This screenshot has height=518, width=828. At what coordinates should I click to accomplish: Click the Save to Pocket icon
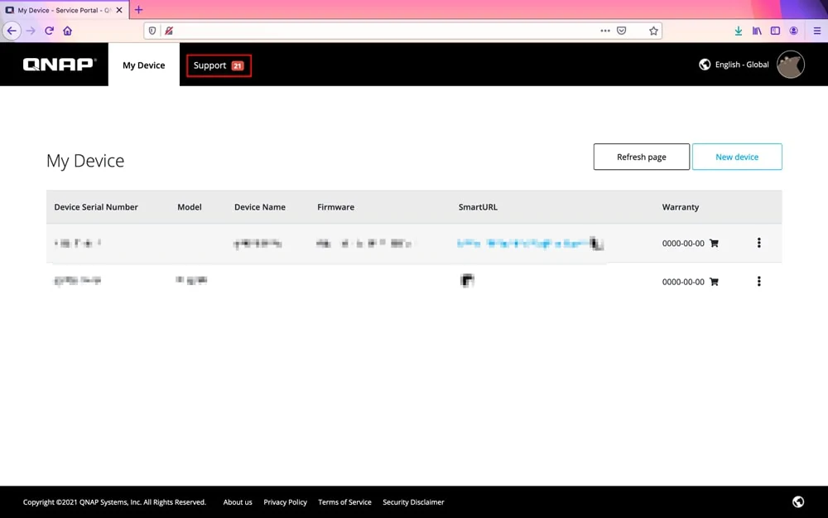tap(622, 31)
